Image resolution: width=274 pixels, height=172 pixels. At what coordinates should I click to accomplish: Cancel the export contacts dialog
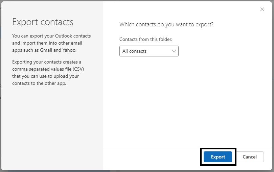pos(250,157)
